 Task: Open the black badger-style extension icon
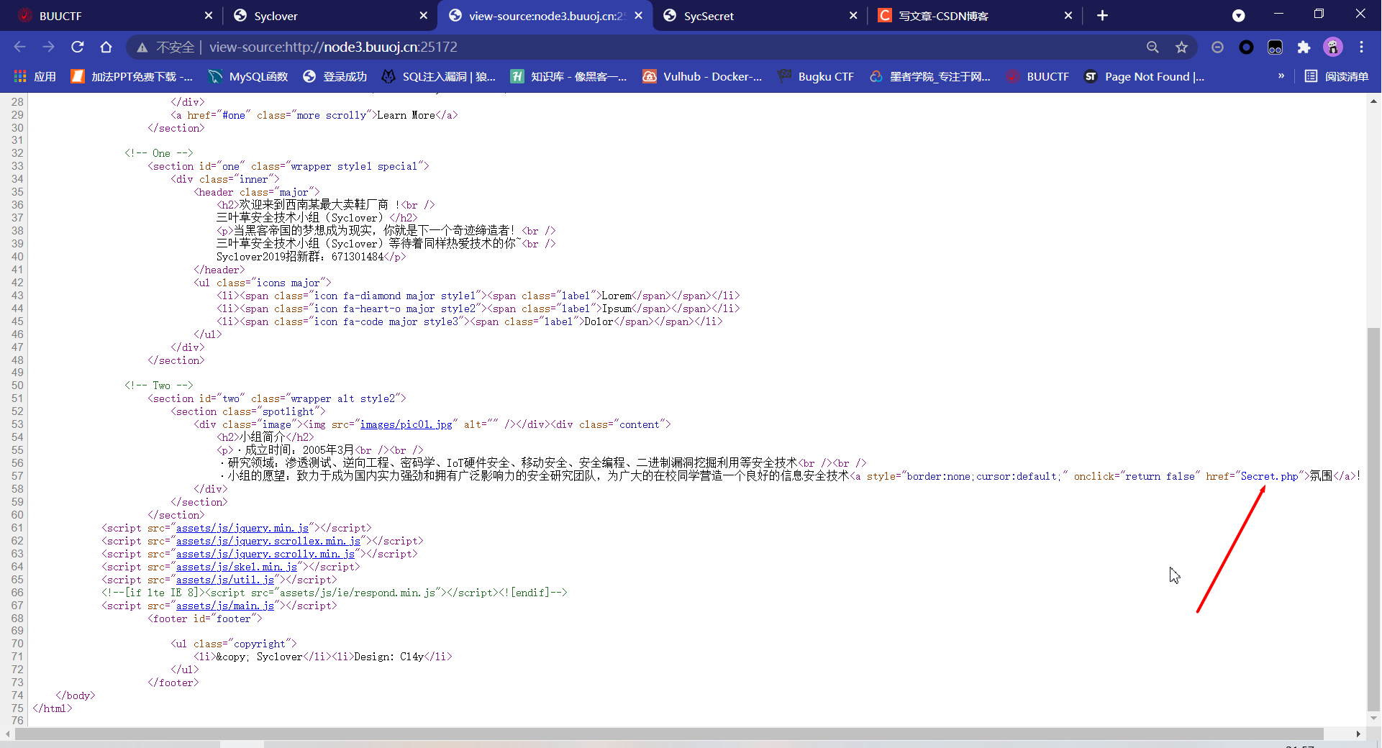point(1276,47)
